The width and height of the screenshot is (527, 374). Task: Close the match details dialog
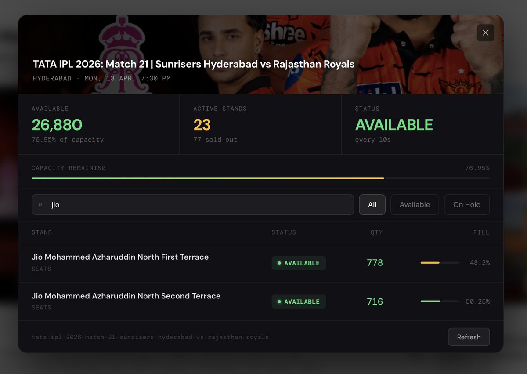tap(485, 33)
